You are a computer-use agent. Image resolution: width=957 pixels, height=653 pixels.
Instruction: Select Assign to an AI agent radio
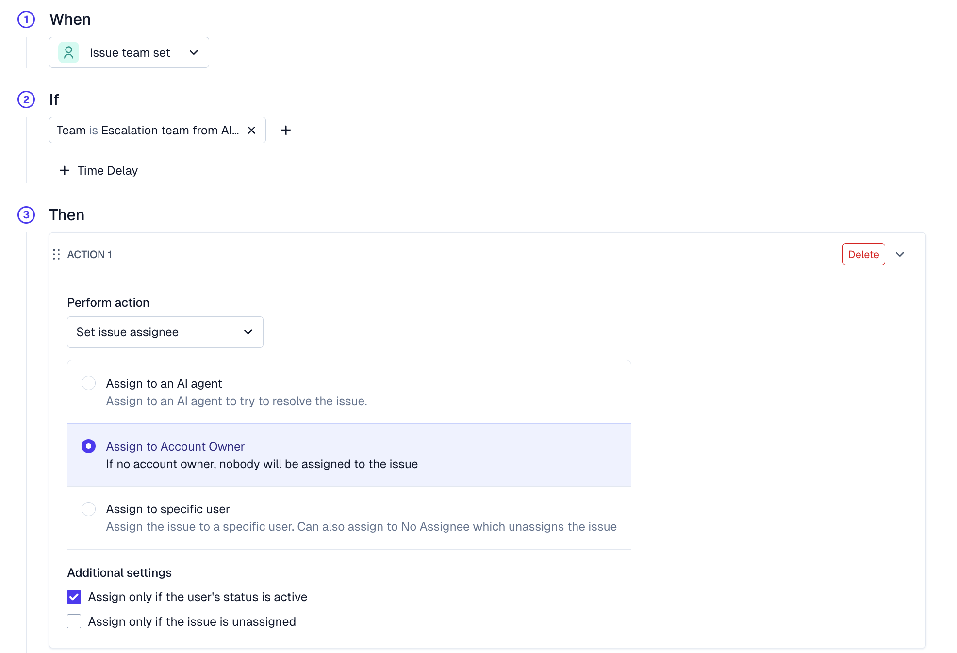88,383
